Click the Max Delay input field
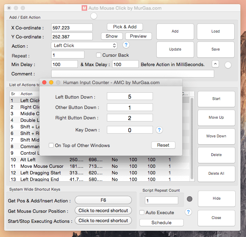The width and height of the screenshot is (246, 237). click(x=125, y=64)
